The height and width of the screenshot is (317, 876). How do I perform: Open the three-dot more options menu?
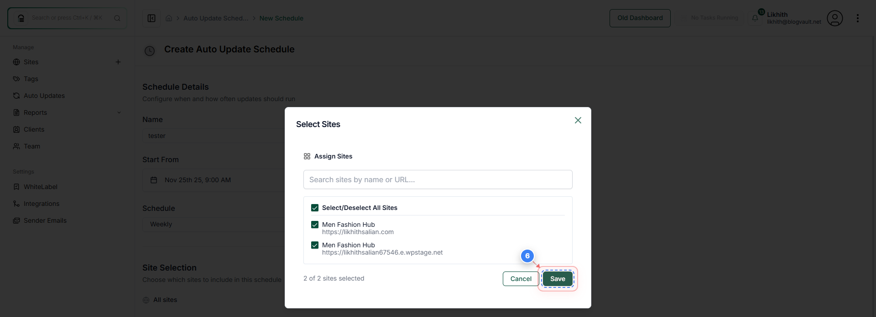[858, 18]
